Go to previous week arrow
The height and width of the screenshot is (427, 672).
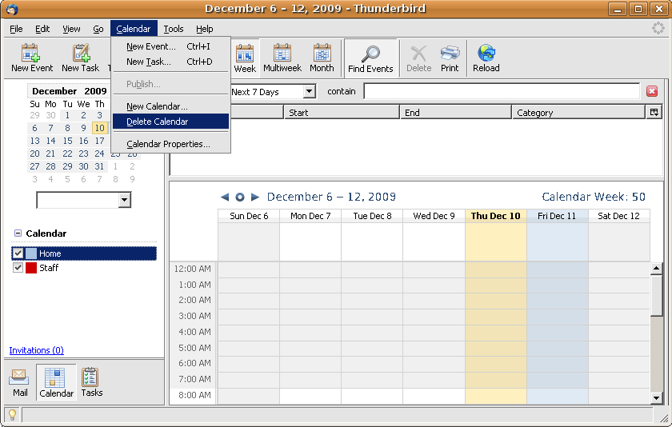point(225,197)
